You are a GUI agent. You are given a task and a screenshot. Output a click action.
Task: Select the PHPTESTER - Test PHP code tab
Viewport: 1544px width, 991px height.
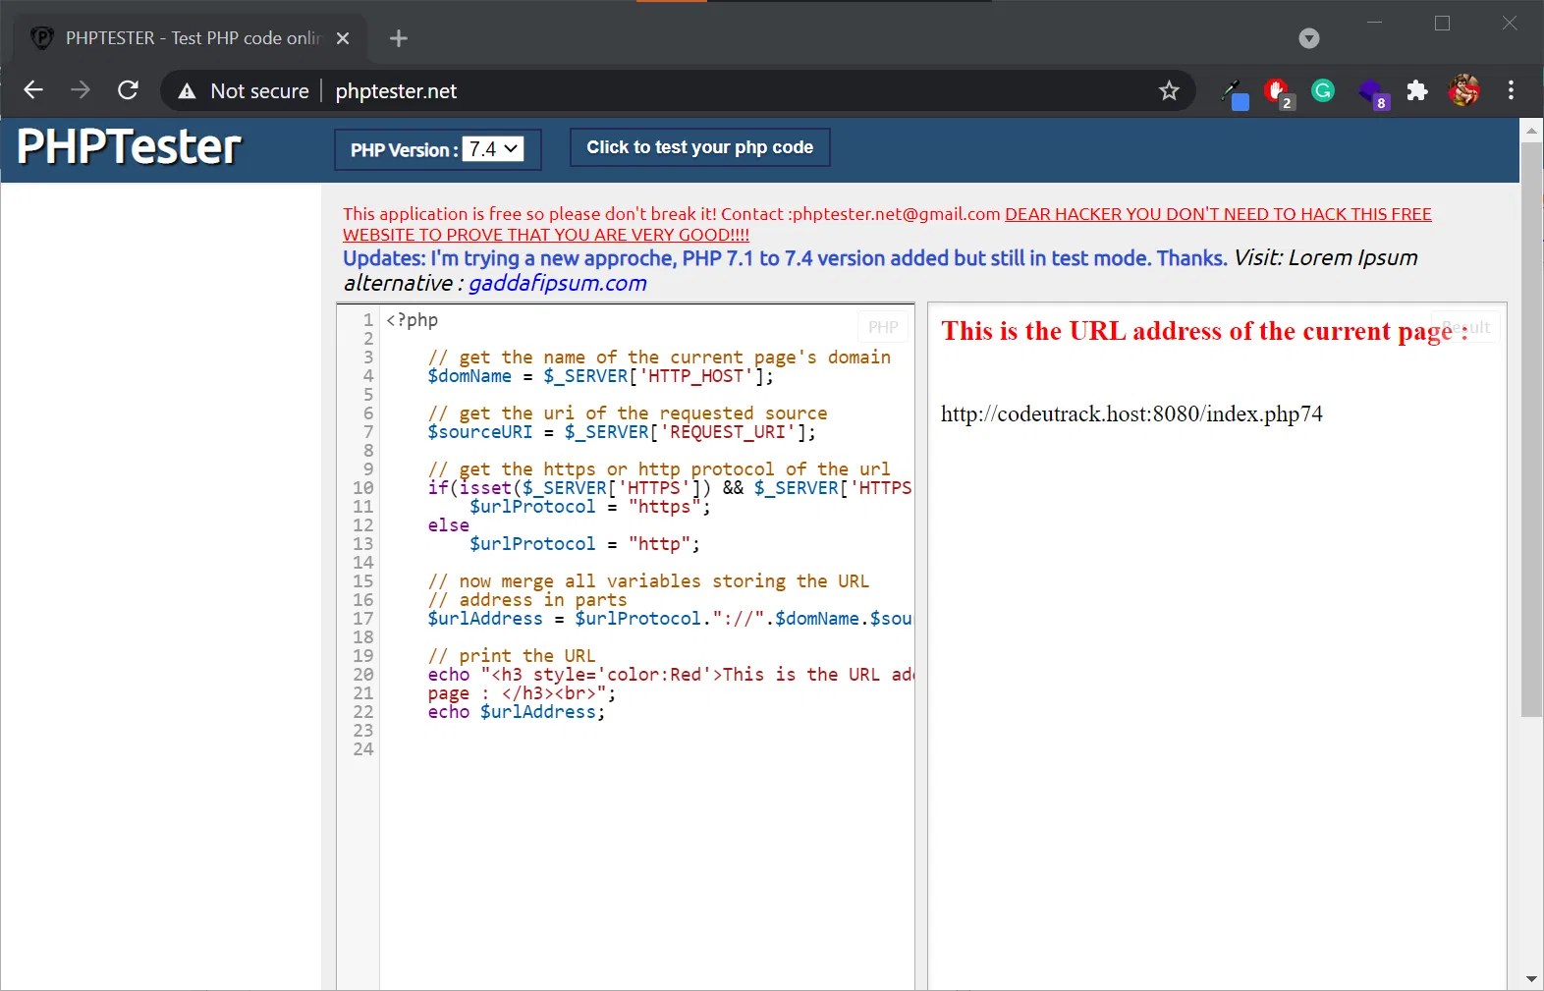pyautogui.click(x=192, y=38)
